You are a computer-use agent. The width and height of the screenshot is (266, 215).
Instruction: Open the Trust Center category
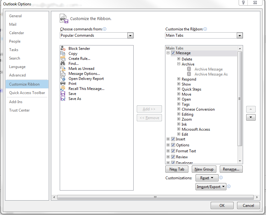[x=19, y=110]
